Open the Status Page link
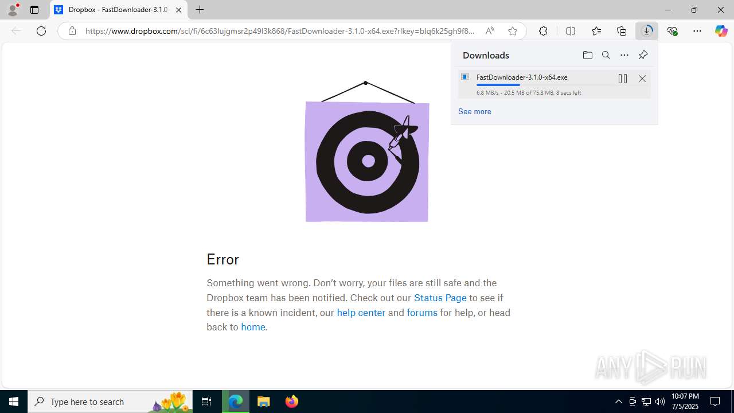This screenshot has height=413, width=734. pos(440,298)
